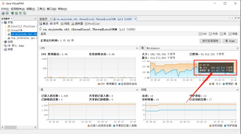Minimize the 应用程序 side panel
Viewport: 241px width, 134px height.
[x=35, y=19]
